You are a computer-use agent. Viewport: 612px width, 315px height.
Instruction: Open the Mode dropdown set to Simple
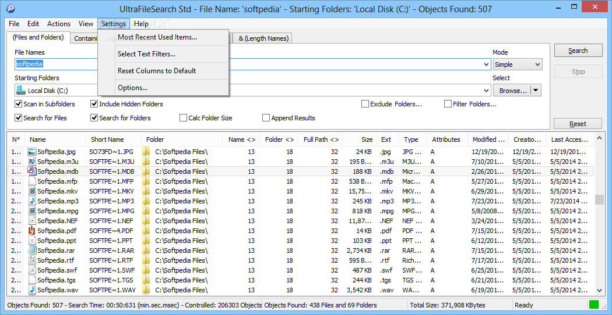tap(518, 65)
